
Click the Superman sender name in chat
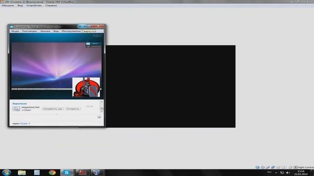[x=20, y=104]
